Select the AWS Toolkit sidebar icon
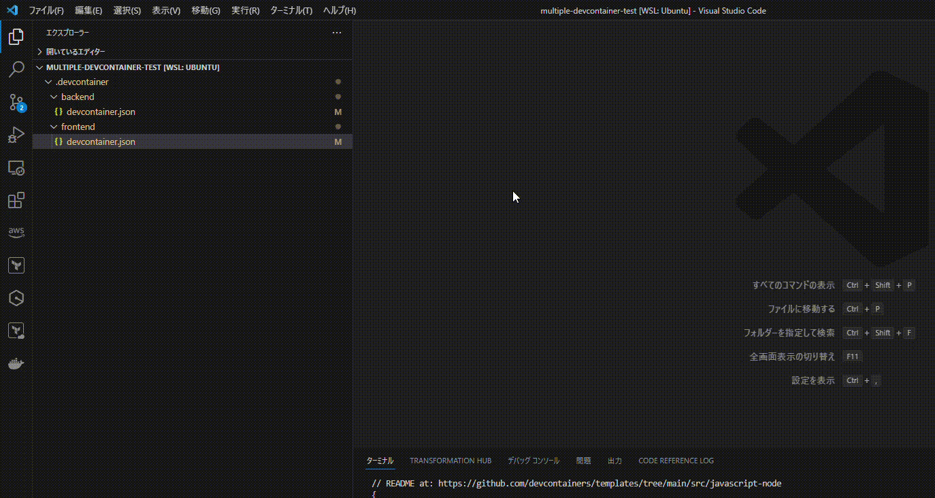The image size is (935, 498). pyautogui.click(x=16, y=232)
